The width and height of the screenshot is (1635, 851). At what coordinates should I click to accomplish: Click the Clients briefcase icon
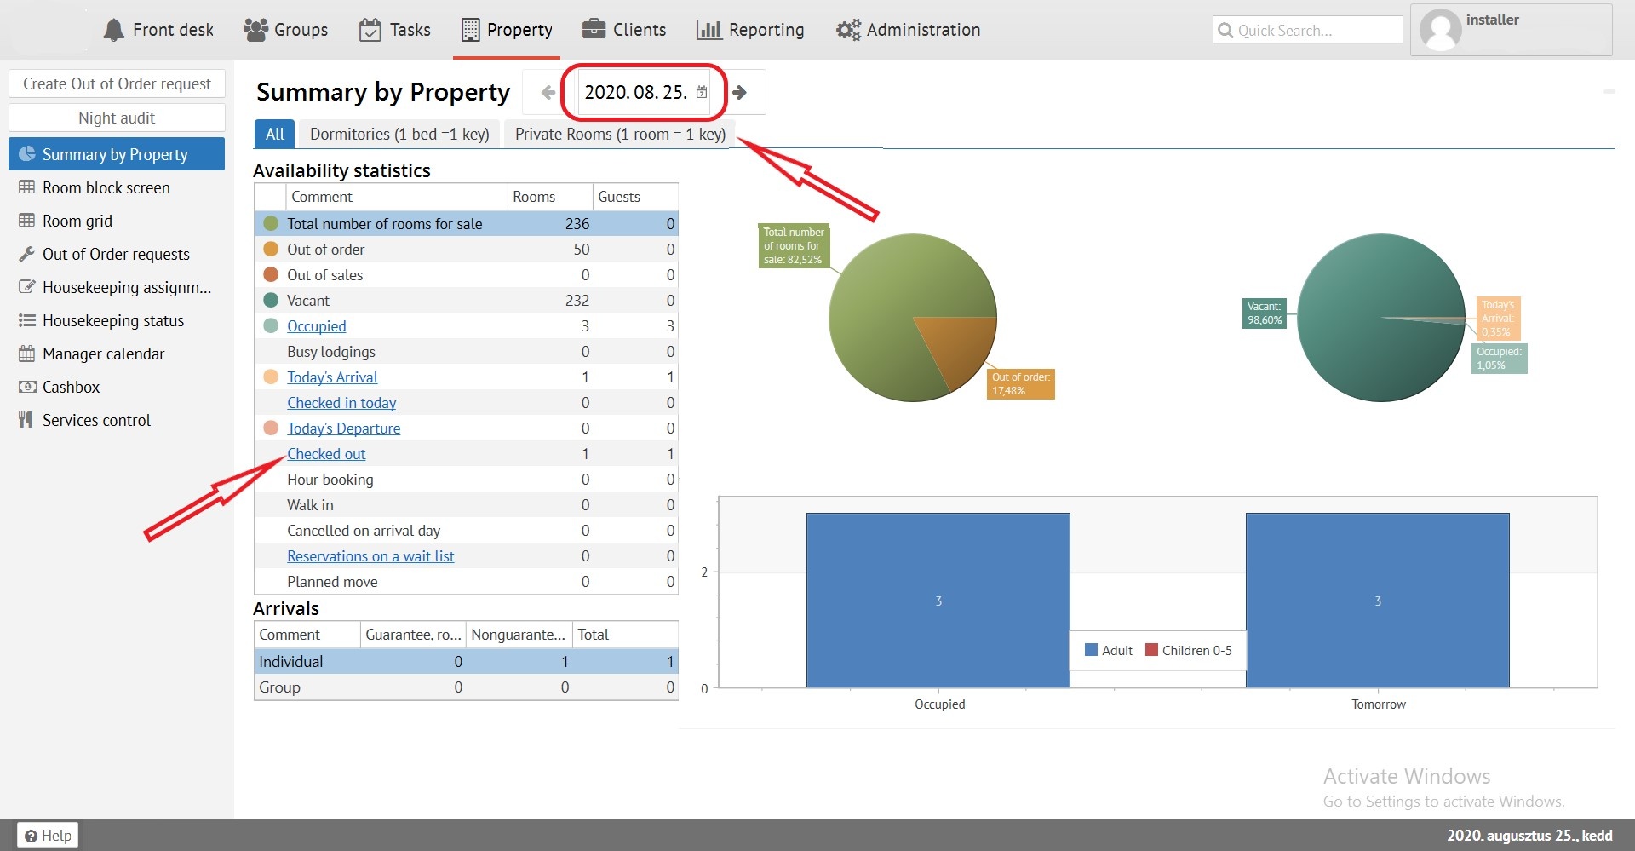pos(594,30)
